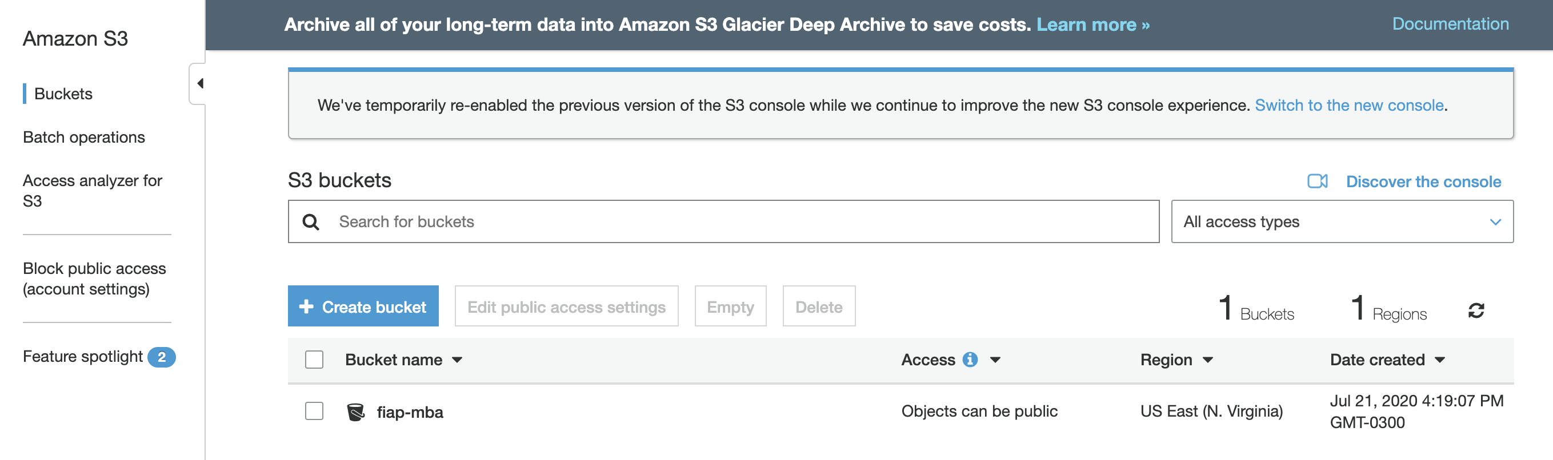The height and width of the screenshot is (460, 1553).
Task: Expand the Region column sort arrow
Action: click(1207, 360)
